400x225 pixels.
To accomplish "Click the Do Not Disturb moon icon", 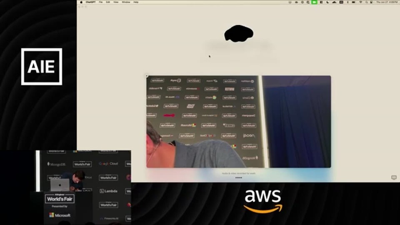I will (327, 2).
